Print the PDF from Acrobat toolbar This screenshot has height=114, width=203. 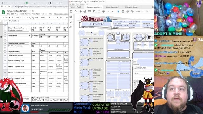(85, 11)
